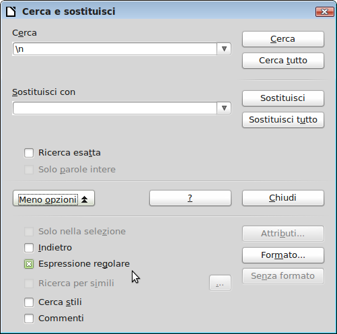Click the LibreOffice document icon in title bar
This screenshot has width=337, height=334.
pyautogui.click(x=11, y=11)
